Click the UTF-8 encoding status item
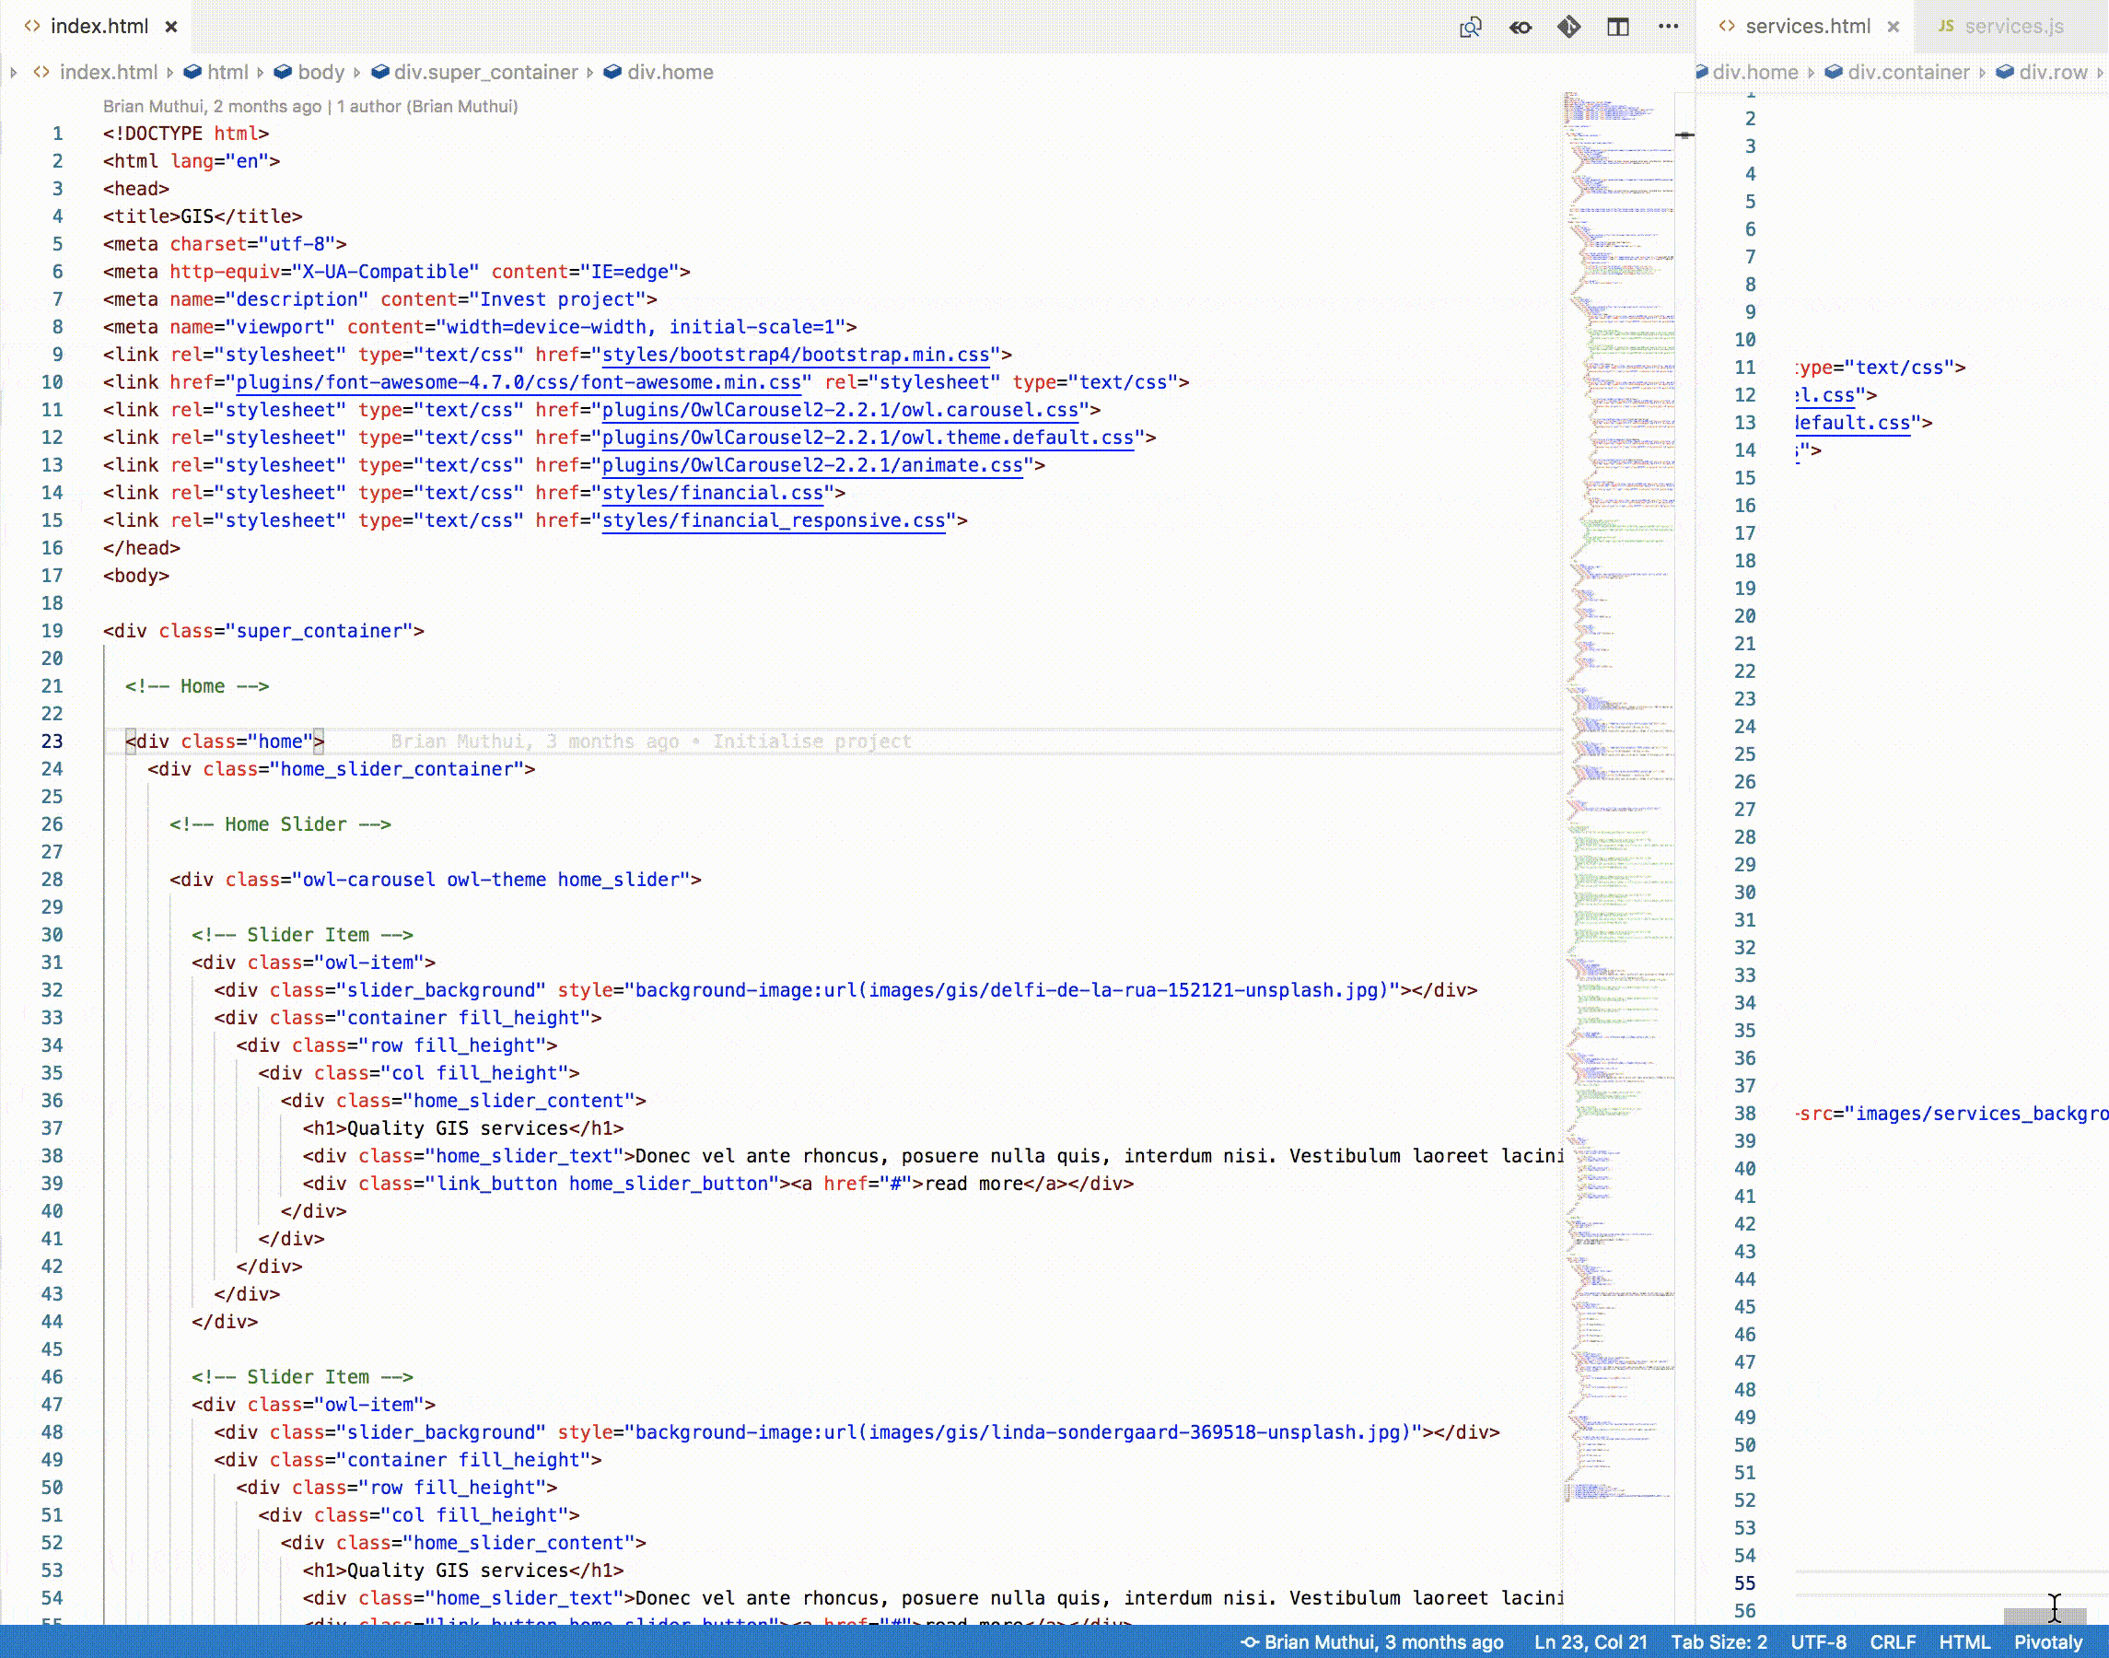 click(1818, 1642)
